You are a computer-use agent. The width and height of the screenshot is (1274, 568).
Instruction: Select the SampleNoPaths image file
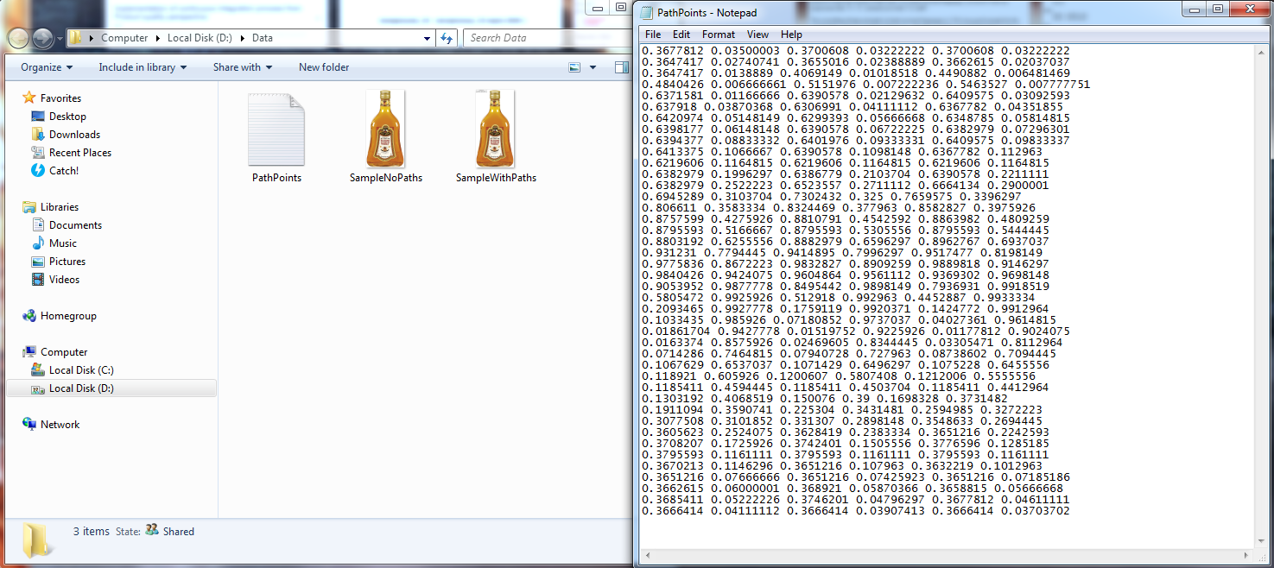385,129
